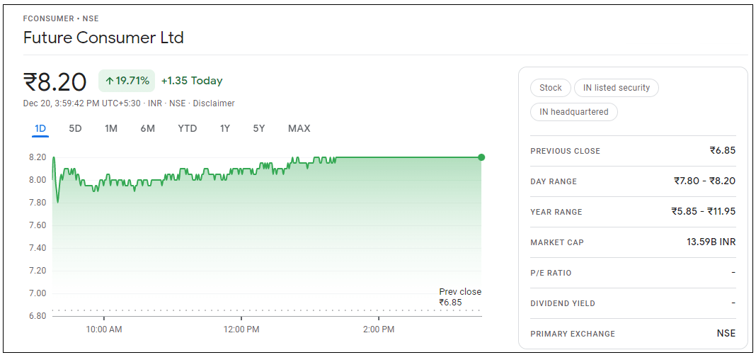Click the Previous Close row
The width and height of the screenshot is (756, 355).
point(632,151)
